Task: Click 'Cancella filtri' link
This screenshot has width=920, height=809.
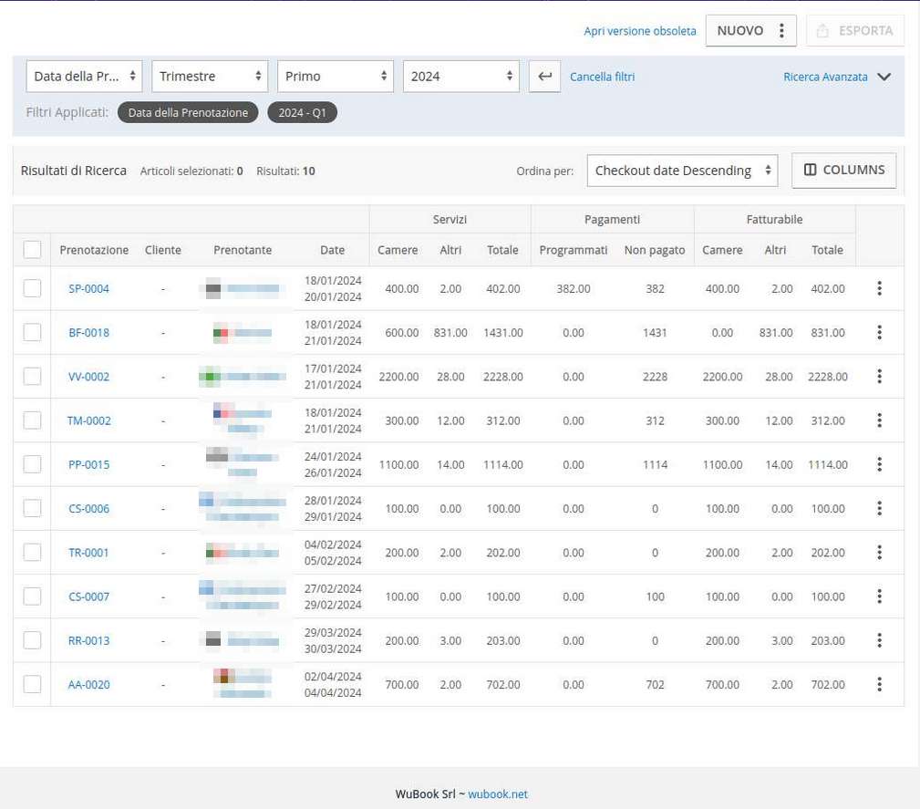Action: coord(602,77)
